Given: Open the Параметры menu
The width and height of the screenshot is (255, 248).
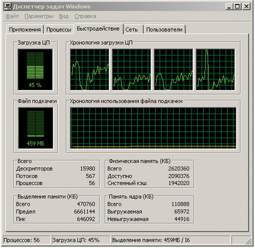Looking at the screenshot, I should point(39,16).
